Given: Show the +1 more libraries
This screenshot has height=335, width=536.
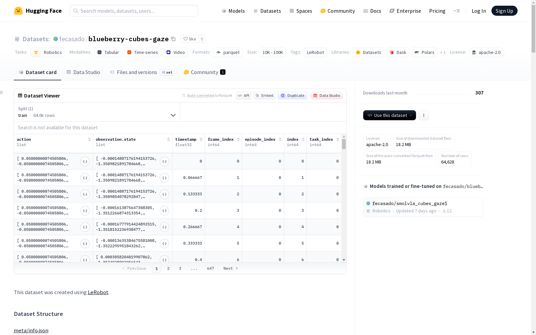Looking at the screenshot, I should pyautogui.click(x=443, y=53).
